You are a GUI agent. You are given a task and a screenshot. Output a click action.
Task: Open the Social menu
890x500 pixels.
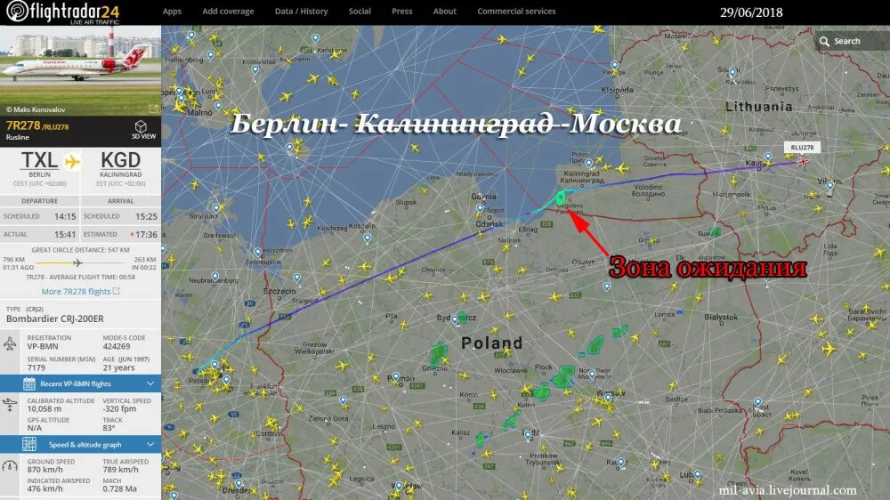360,12
